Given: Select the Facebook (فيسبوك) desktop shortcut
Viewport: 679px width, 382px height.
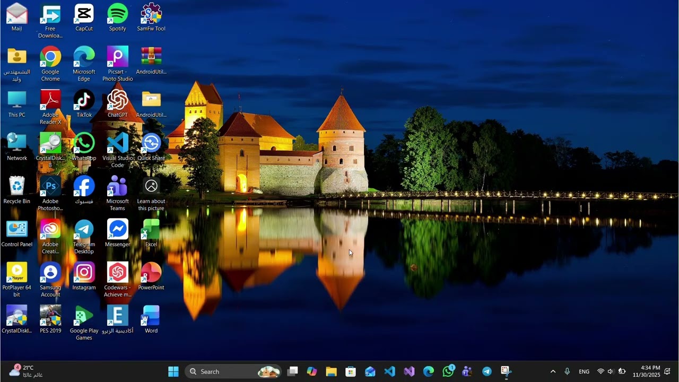Looking at the screenshot, I should coord(84,190).
